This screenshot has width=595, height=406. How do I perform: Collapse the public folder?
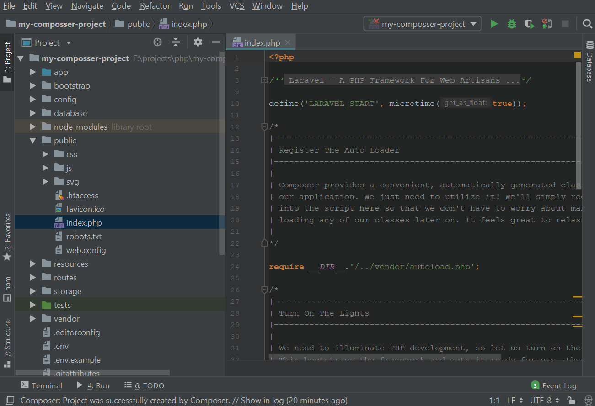click(x=32, y=141)
